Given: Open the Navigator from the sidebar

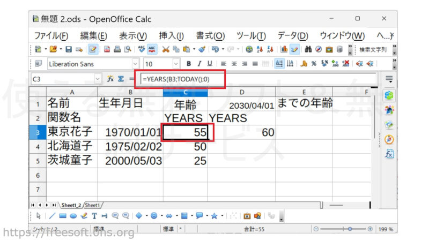Looking at the screenshot, I should pos(390,139).
